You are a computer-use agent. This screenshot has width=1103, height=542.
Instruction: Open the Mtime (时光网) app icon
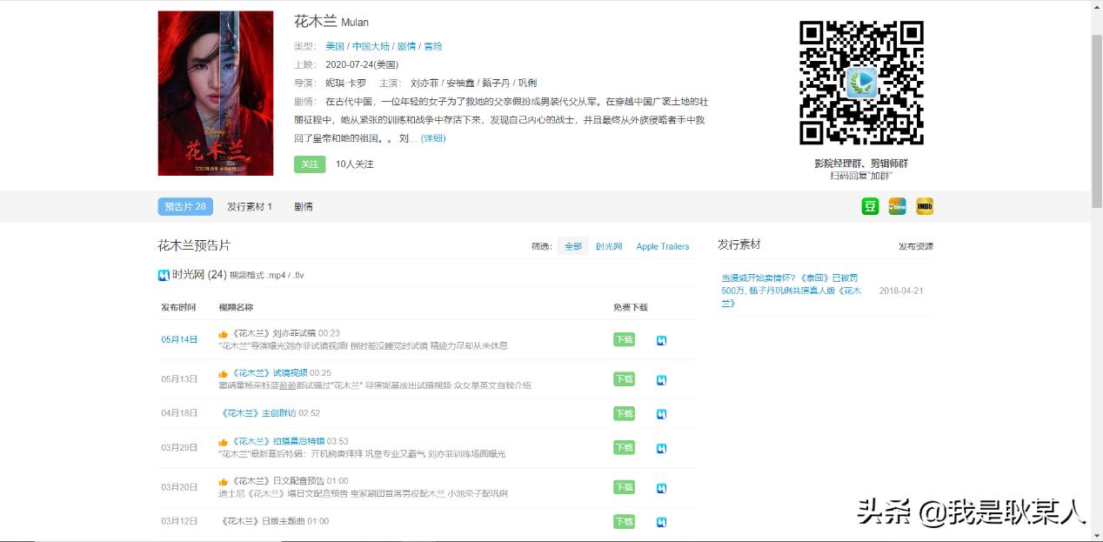(x=897, y=206)
